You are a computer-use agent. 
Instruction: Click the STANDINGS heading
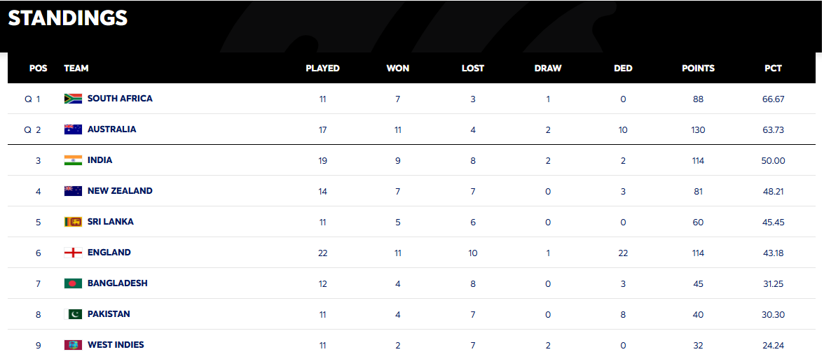coord(68,18)
